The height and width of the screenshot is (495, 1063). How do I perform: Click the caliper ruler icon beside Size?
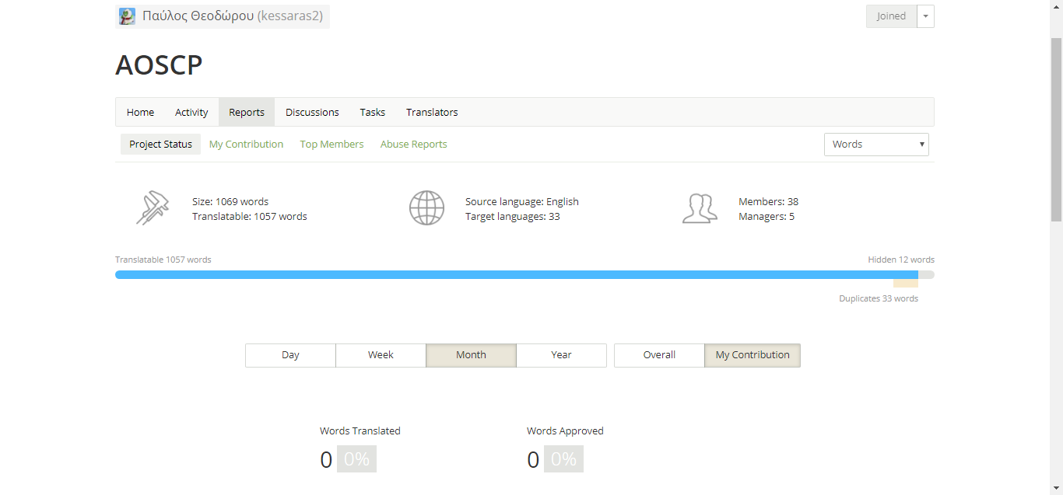click(x=153, y=208)
